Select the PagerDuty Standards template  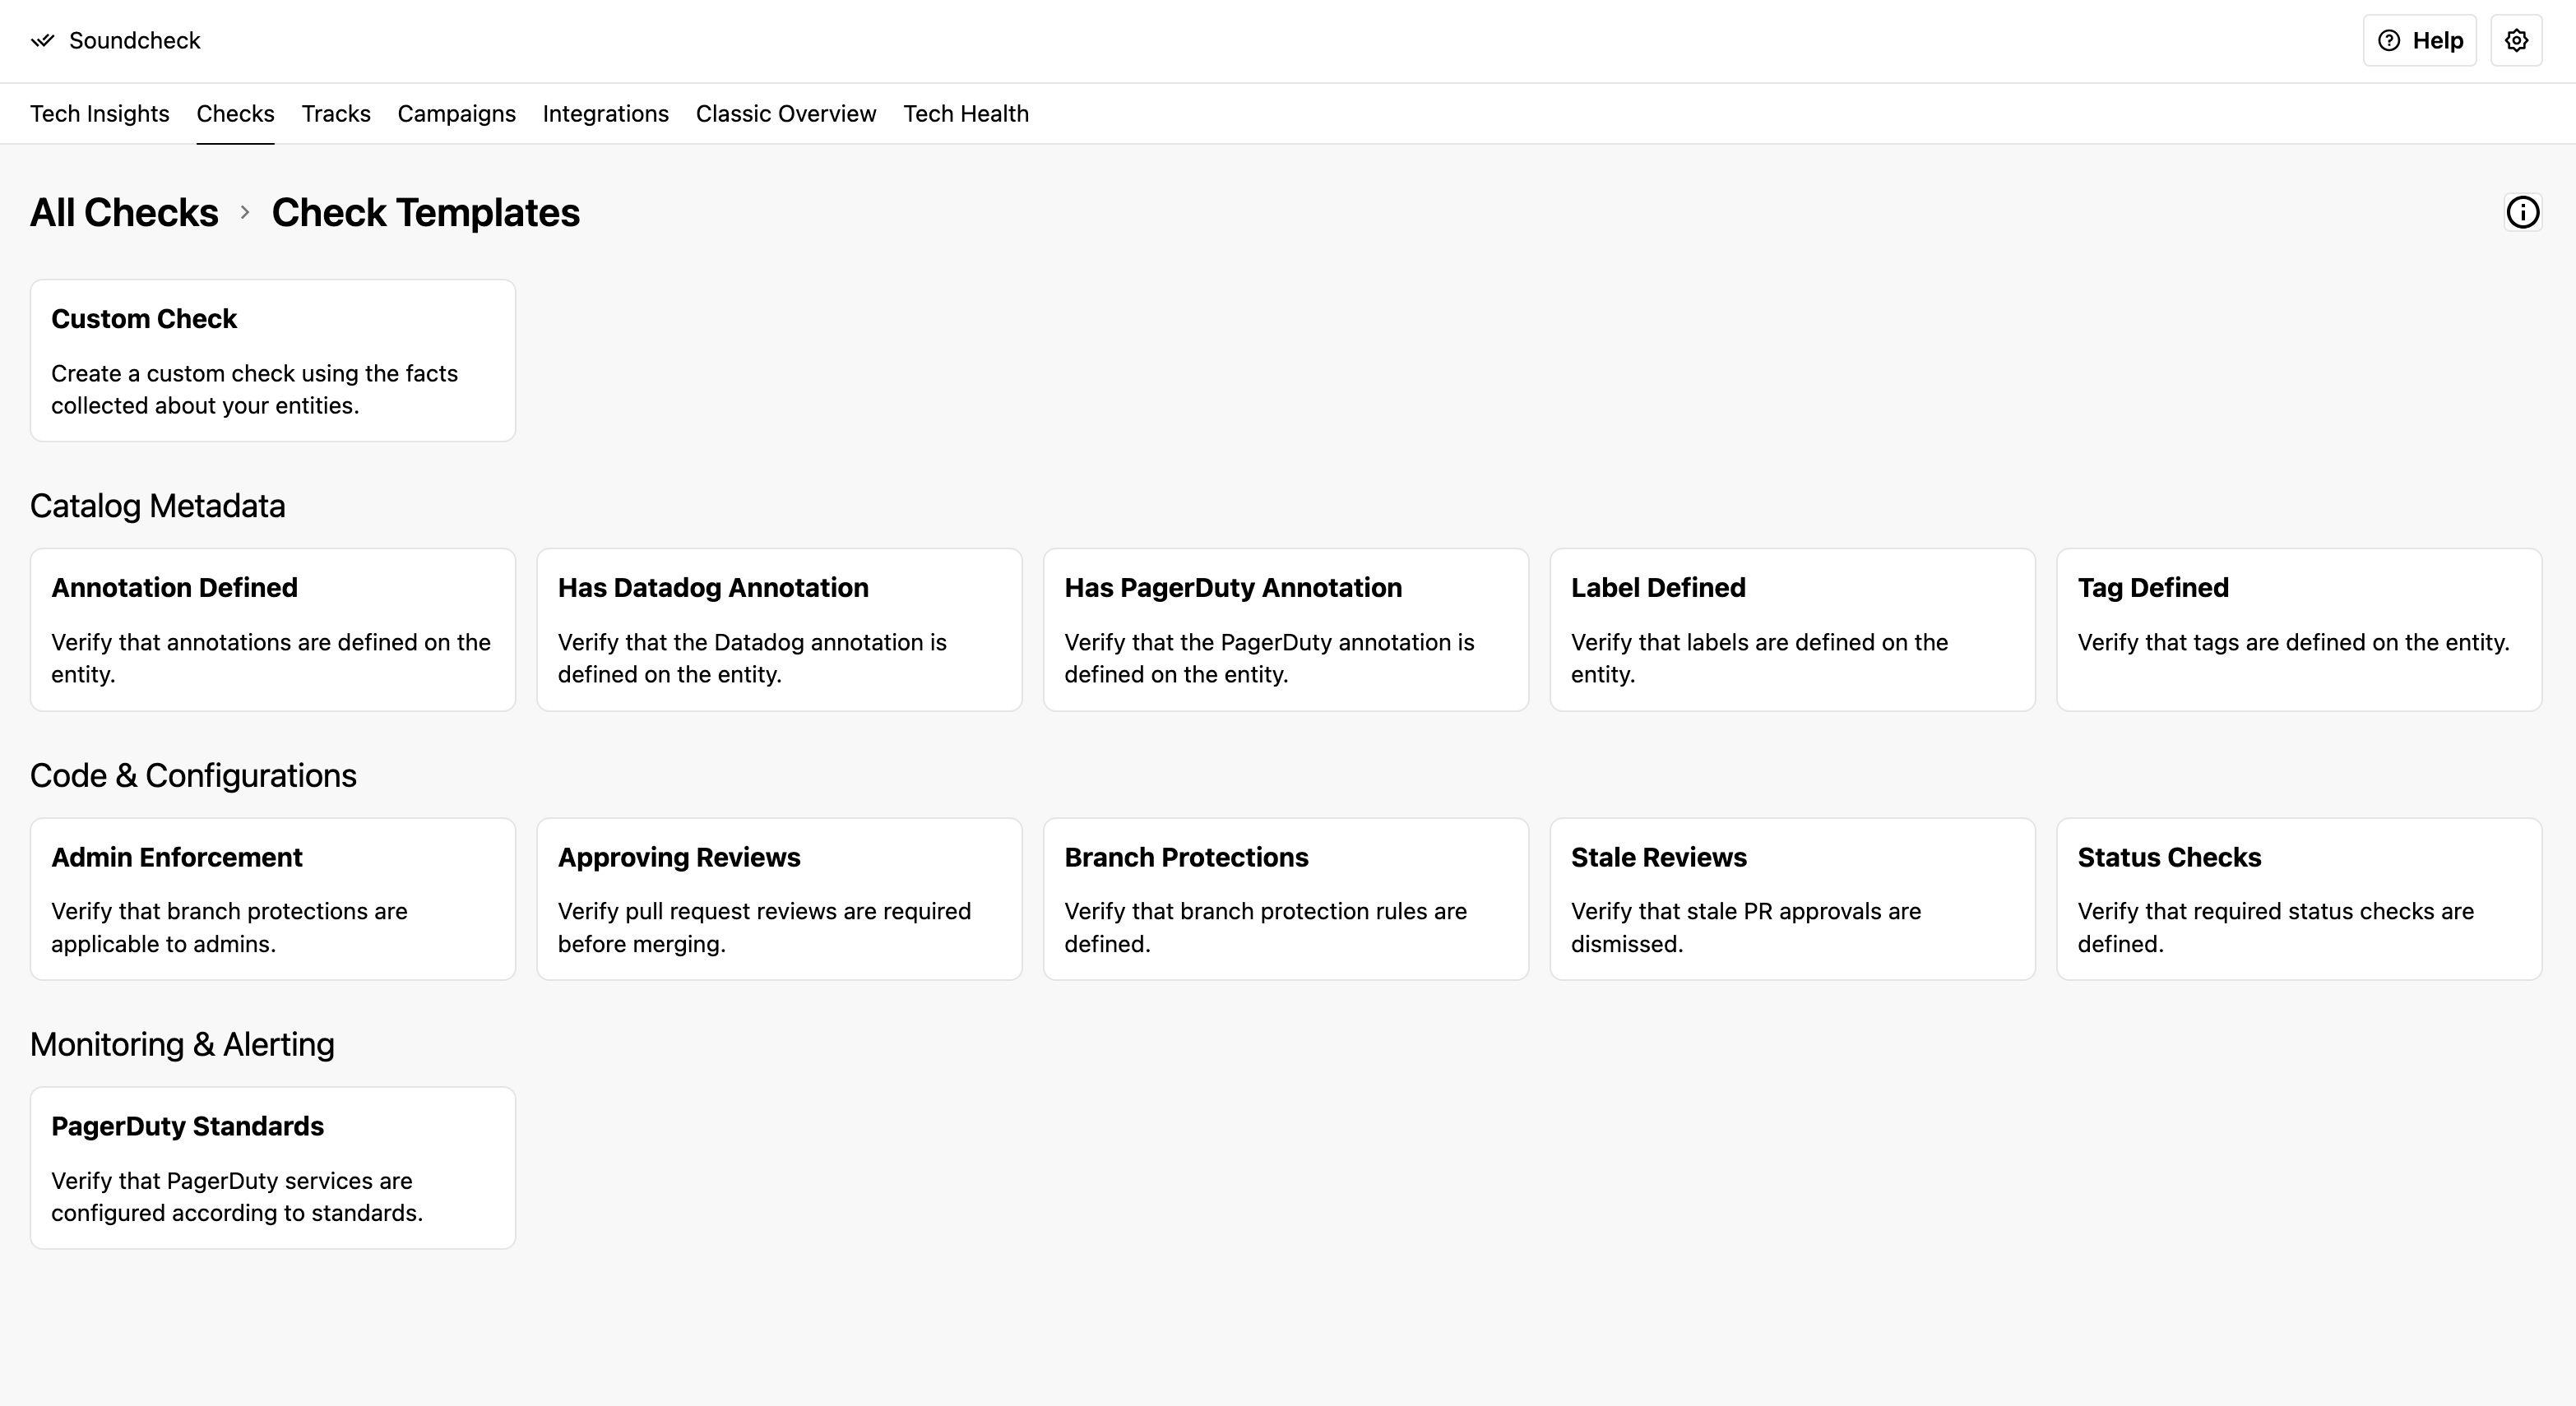pos(272,1167)
